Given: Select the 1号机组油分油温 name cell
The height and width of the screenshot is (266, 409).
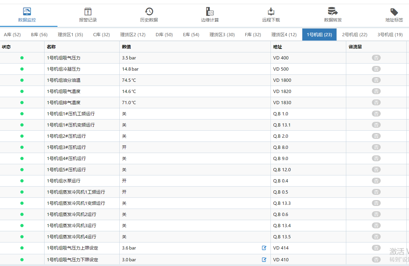Looking at the screenshot, I should pyautogui.click(x=64, y=80).
